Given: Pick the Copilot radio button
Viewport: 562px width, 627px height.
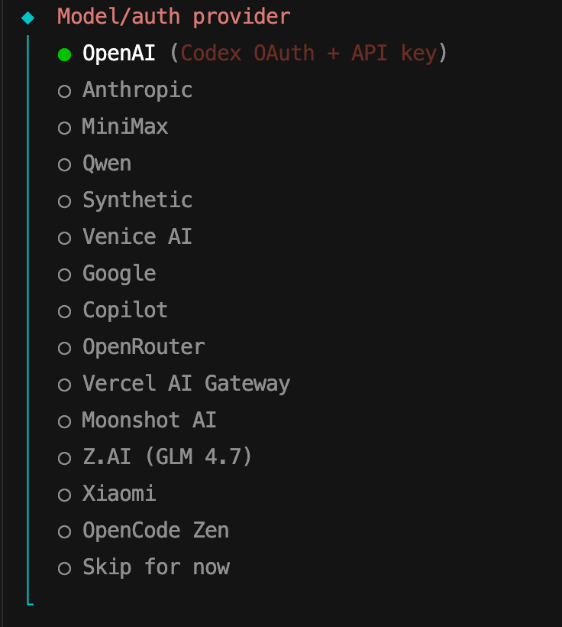Looking at the screenshot, I should point(65,310).
